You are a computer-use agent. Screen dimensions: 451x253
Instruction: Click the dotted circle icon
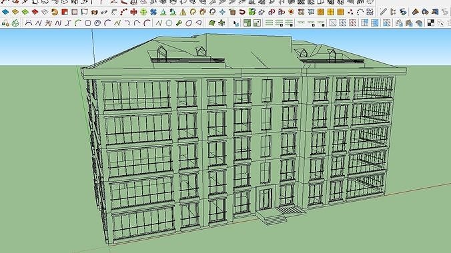coord(169,23)
